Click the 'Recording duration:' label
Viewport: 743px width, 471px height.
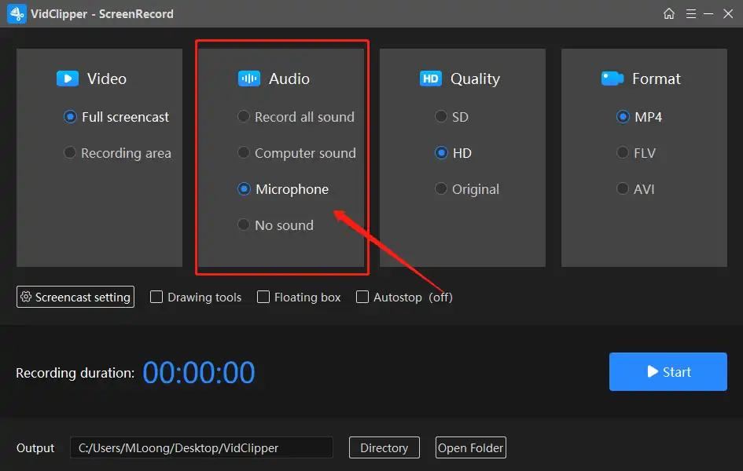click(x=75, y=373)
